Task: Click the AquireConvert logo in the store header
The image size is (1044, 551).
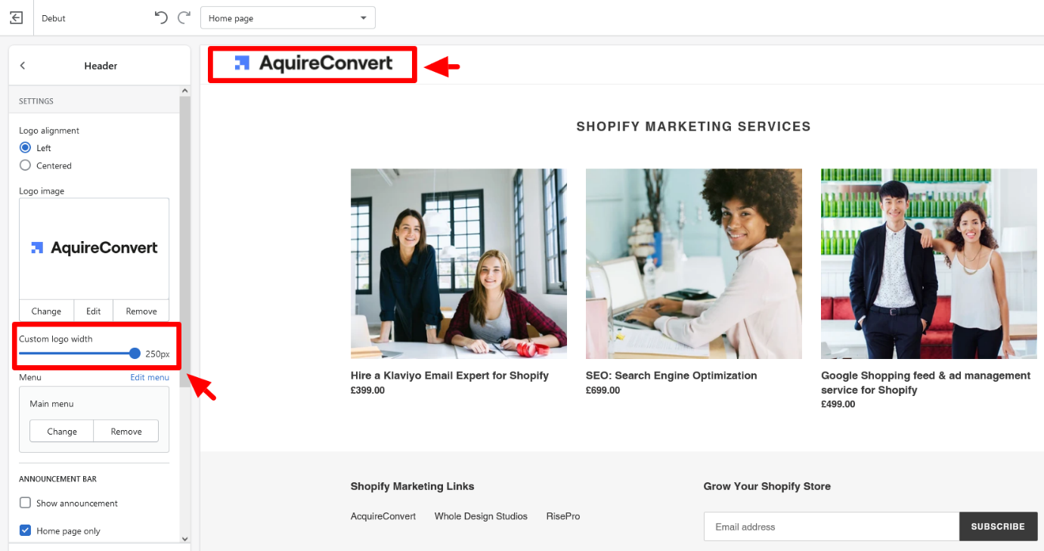Action: click(313, 63)
